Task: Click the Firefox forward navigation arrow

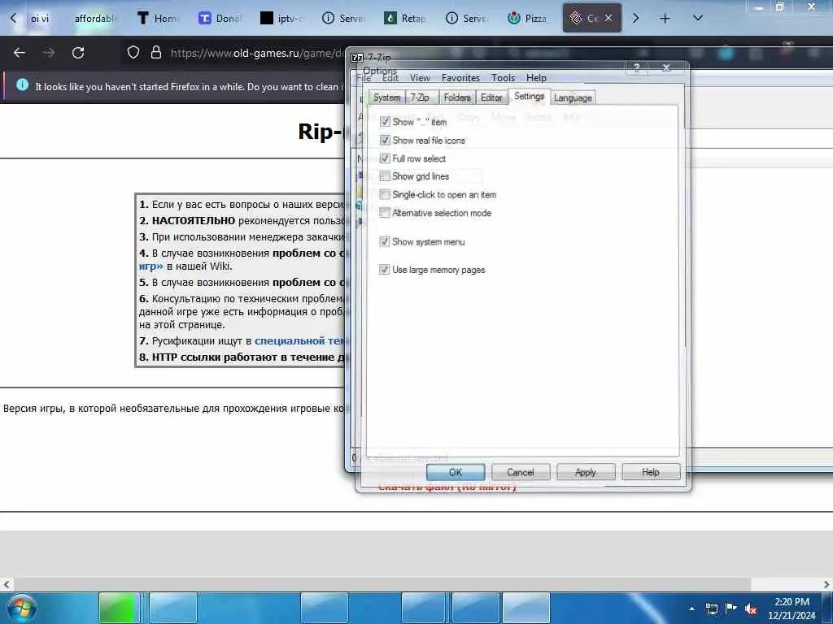Action: [x=49, y=53]
